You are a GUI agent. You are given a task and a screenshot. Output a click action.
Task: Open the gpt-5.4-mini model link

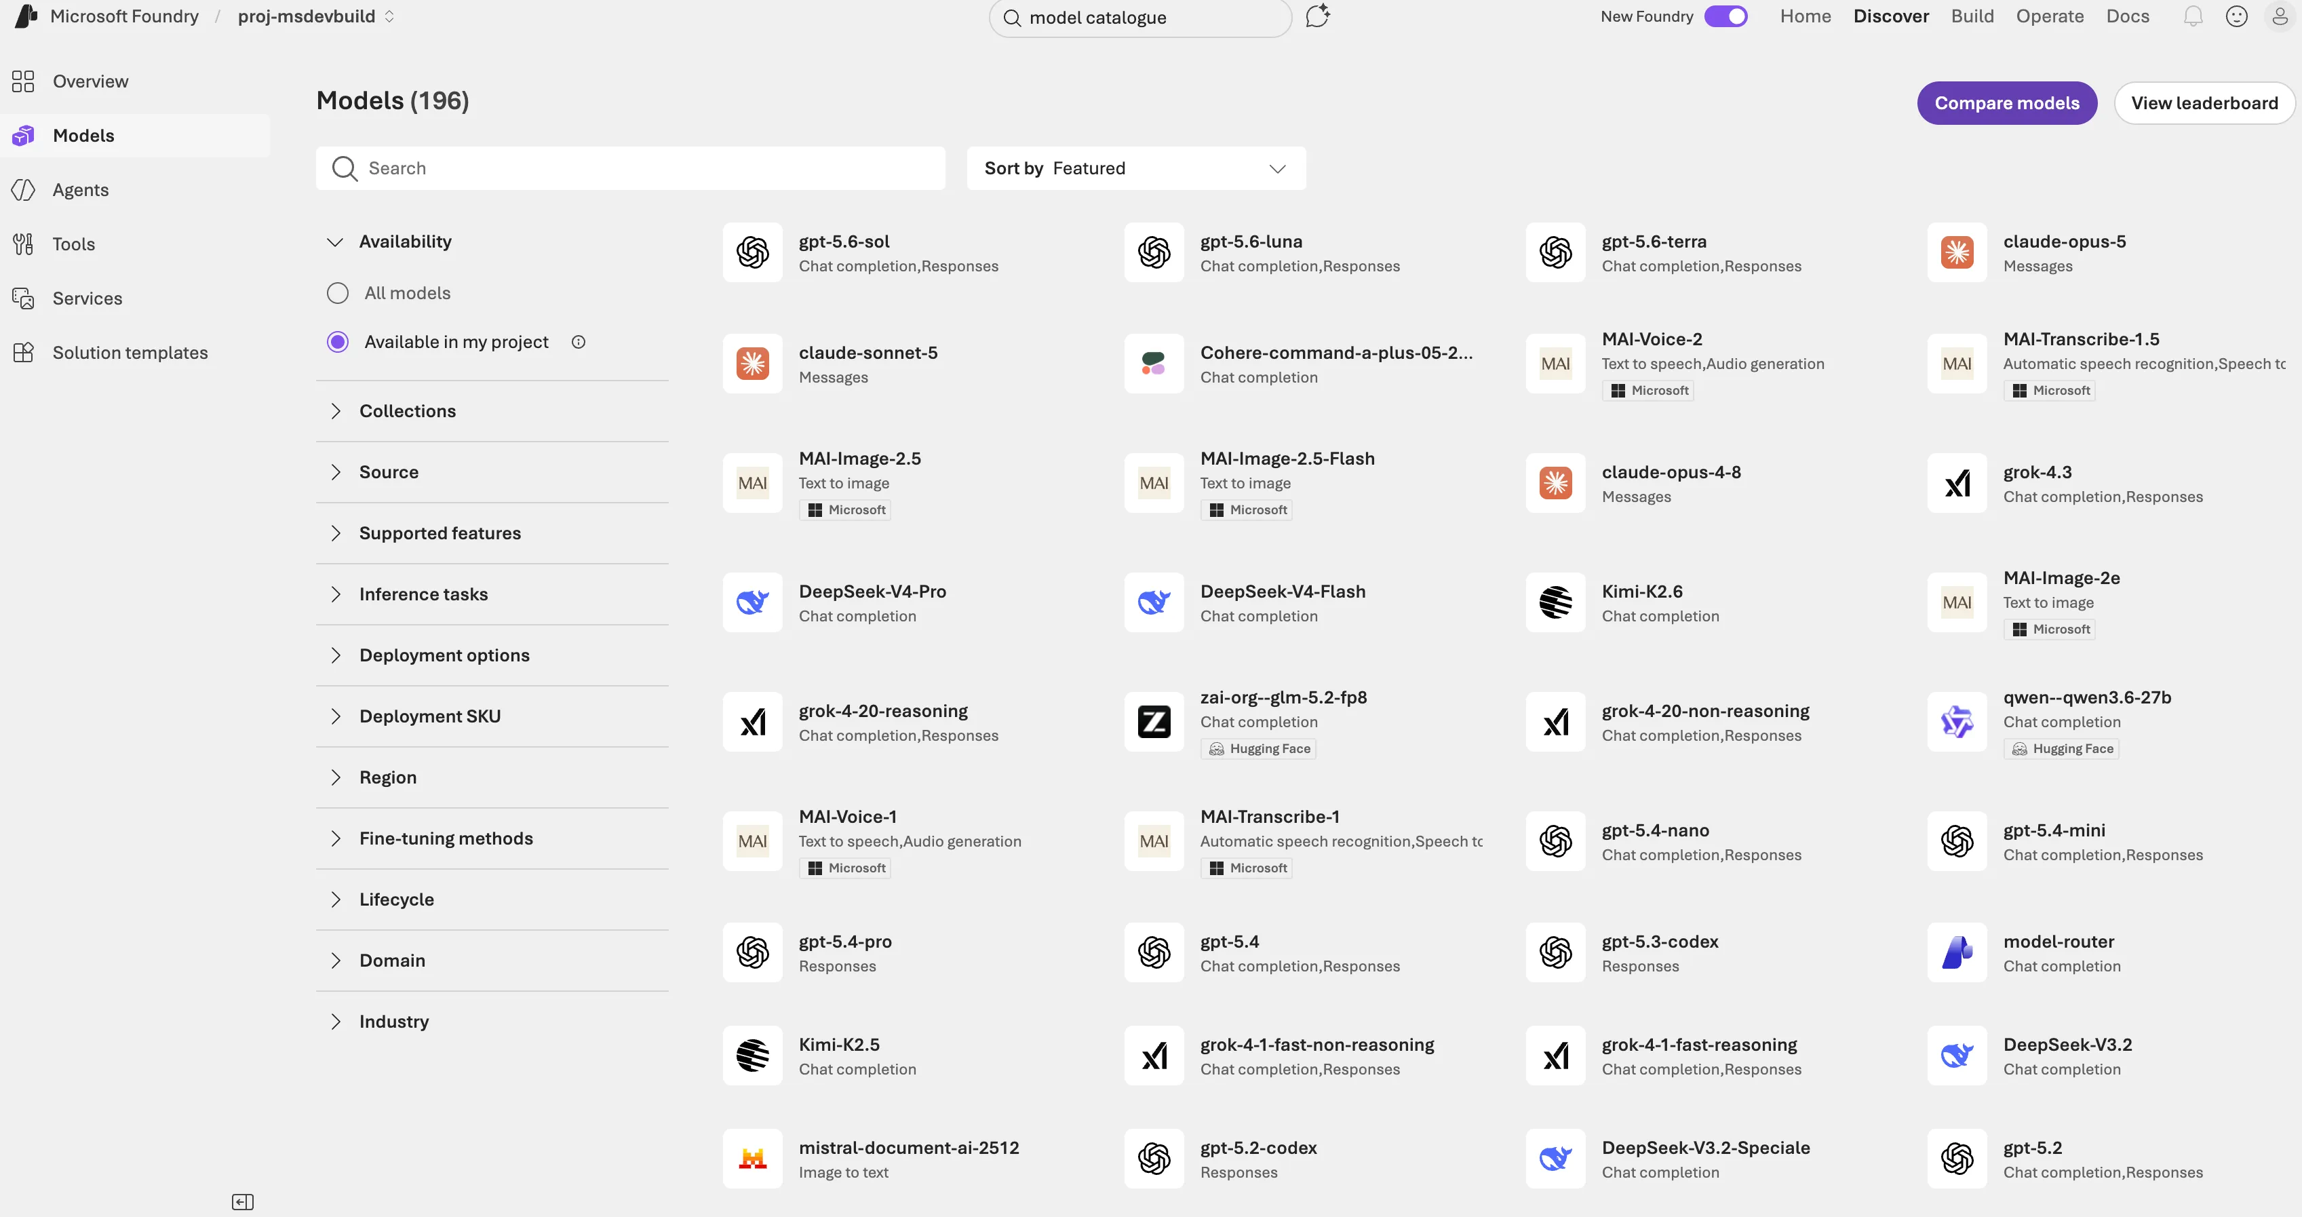coord(2054,830)
